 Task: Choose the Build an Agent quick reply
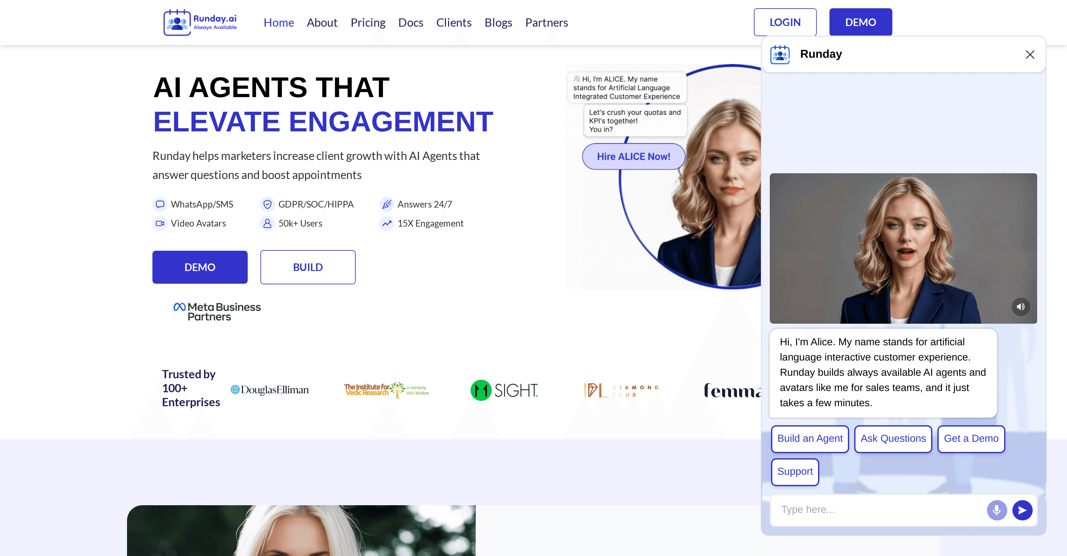tap(810, 439)
